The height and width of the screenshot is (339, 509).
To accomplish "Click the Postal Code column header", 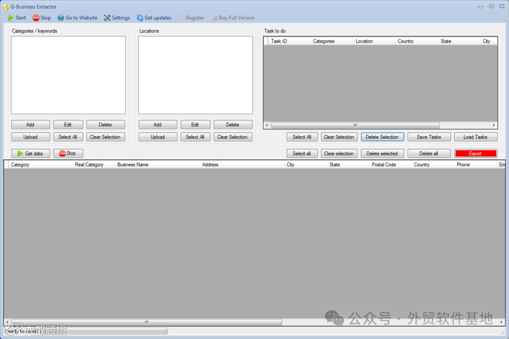I will (x=390, y=165).
